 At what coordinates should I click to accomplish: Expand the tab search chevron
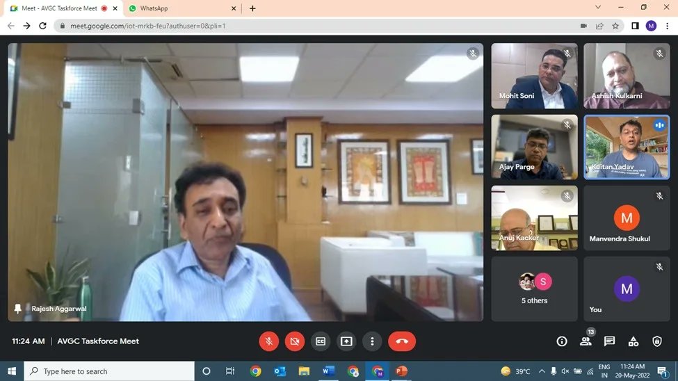click(598, 8)
